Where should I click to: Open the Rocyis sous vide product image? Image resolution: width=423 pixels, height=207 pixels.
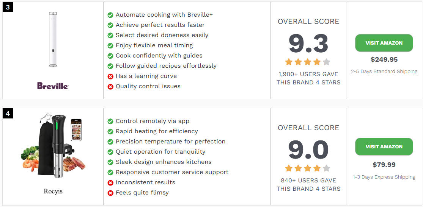pyautogui.click(x=53, y=146)
